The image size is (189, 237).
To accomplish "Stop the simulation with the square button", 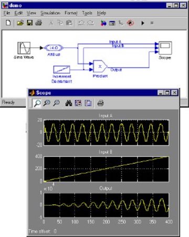I will point(152,23).
